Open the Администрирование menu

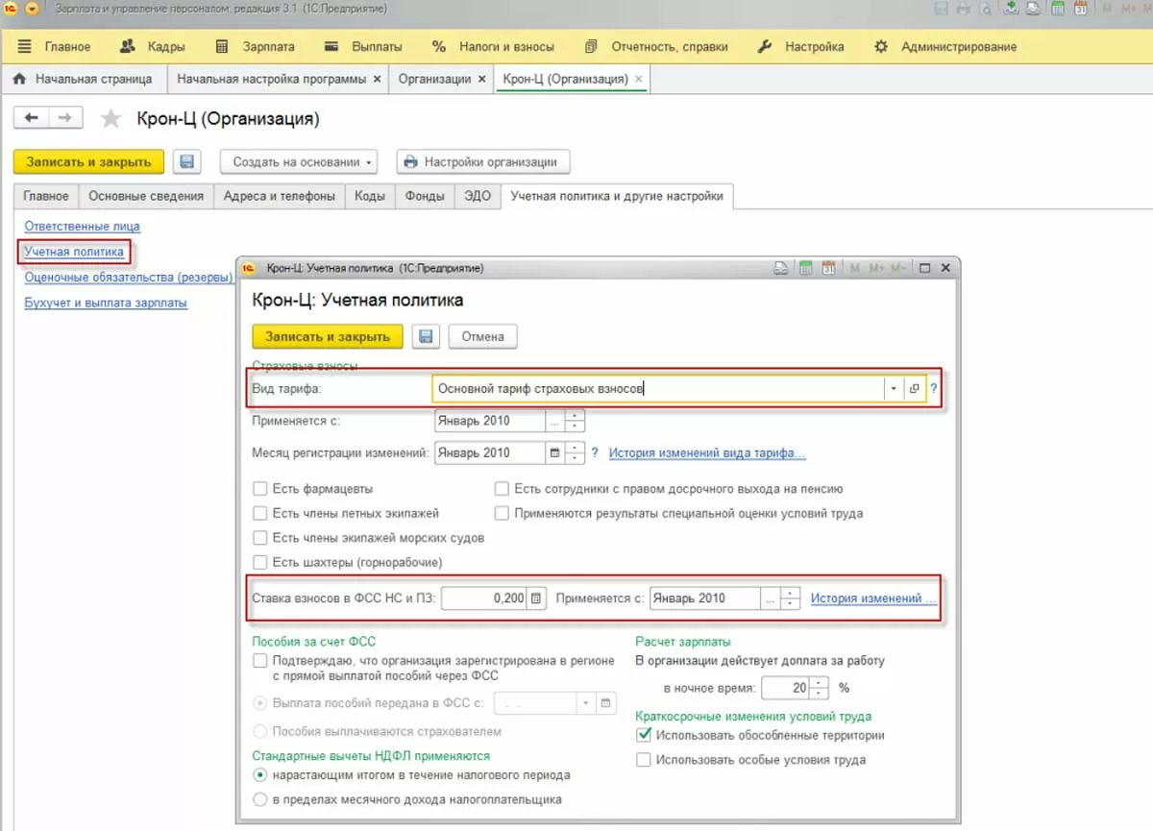[x=944, y=46]
